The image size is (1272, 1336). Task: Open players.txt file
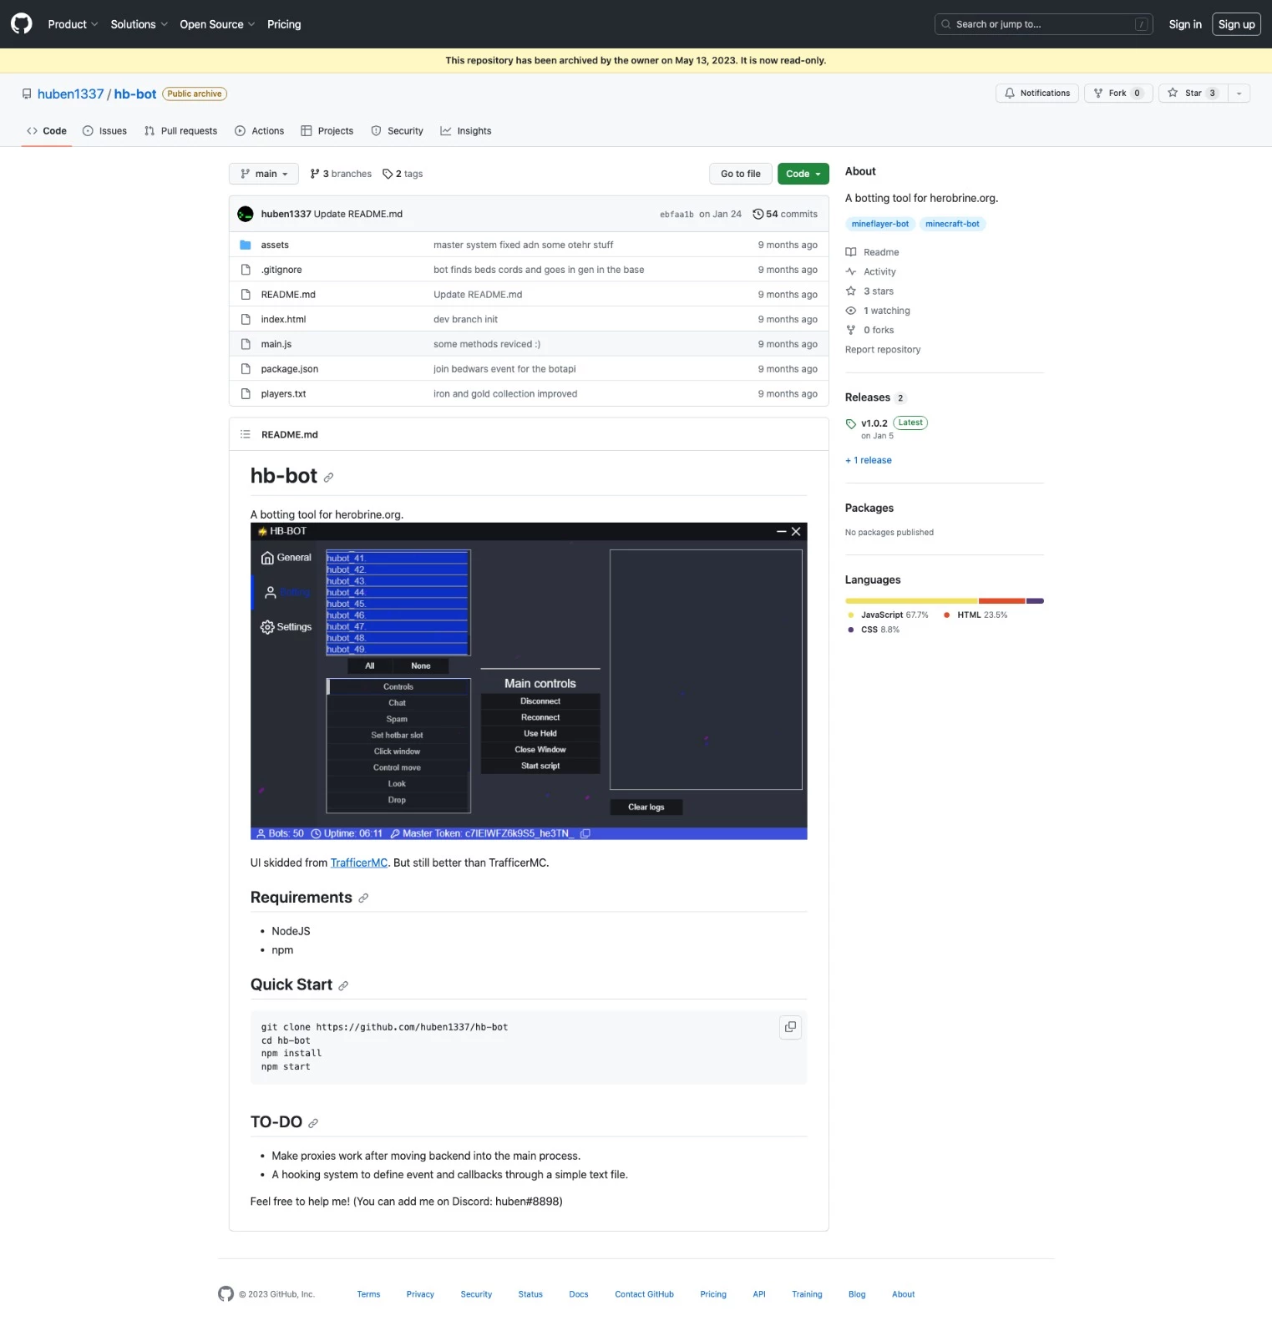[x=283, y=394]
